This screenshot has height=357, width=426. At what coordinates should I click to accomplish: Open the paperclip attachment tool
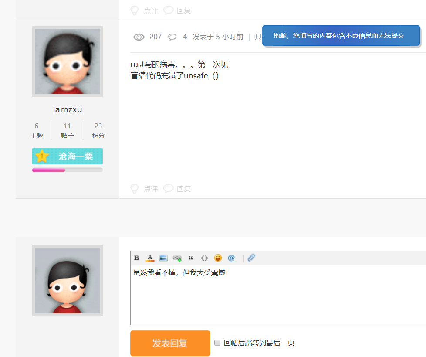pyautogui.click(x=251, y=258)
